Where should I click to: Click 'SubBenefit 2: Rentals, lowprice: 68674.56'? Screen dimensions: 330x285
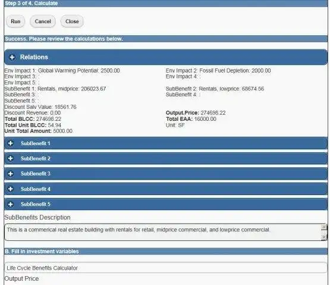pyautogui.click(x=215, y=89)
